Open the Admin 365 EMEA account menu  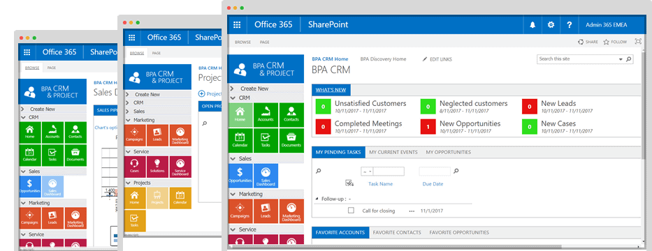607,25
